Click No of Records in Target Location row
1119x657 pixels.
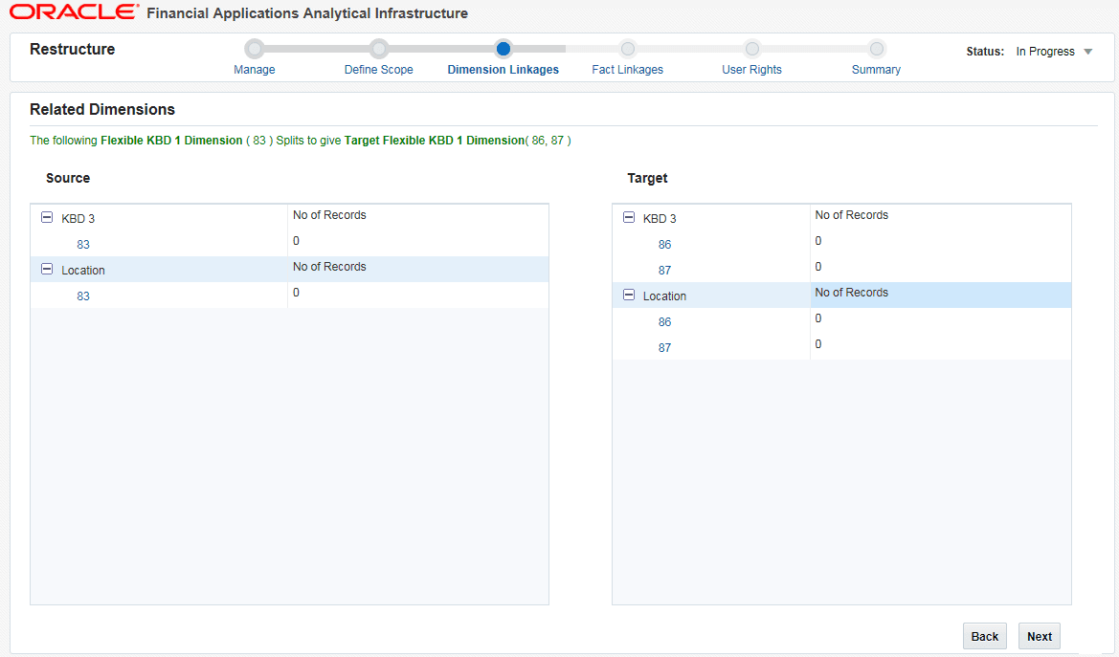pos(851,293)
